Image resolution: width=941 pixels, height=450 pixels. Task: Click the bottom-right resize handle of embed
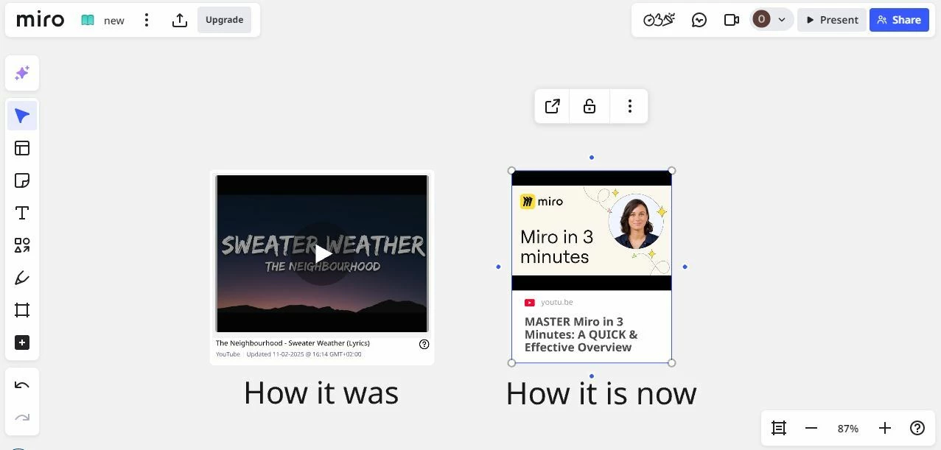[x=671, y=362]
